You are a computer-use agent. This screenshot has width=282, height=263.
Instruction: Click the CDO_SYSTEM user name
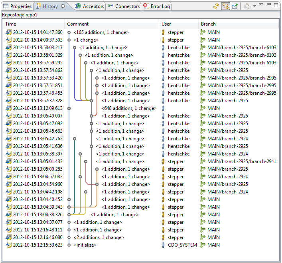tap(182, 245)
